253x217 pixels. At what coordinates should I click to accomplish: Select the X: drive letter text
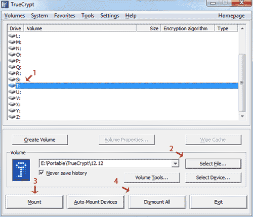[x=18, y=105]
